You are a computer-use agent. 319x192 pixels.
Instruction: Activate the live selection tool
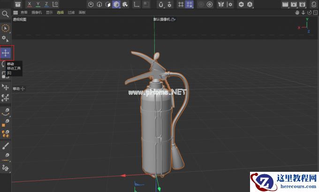(6, 28)
